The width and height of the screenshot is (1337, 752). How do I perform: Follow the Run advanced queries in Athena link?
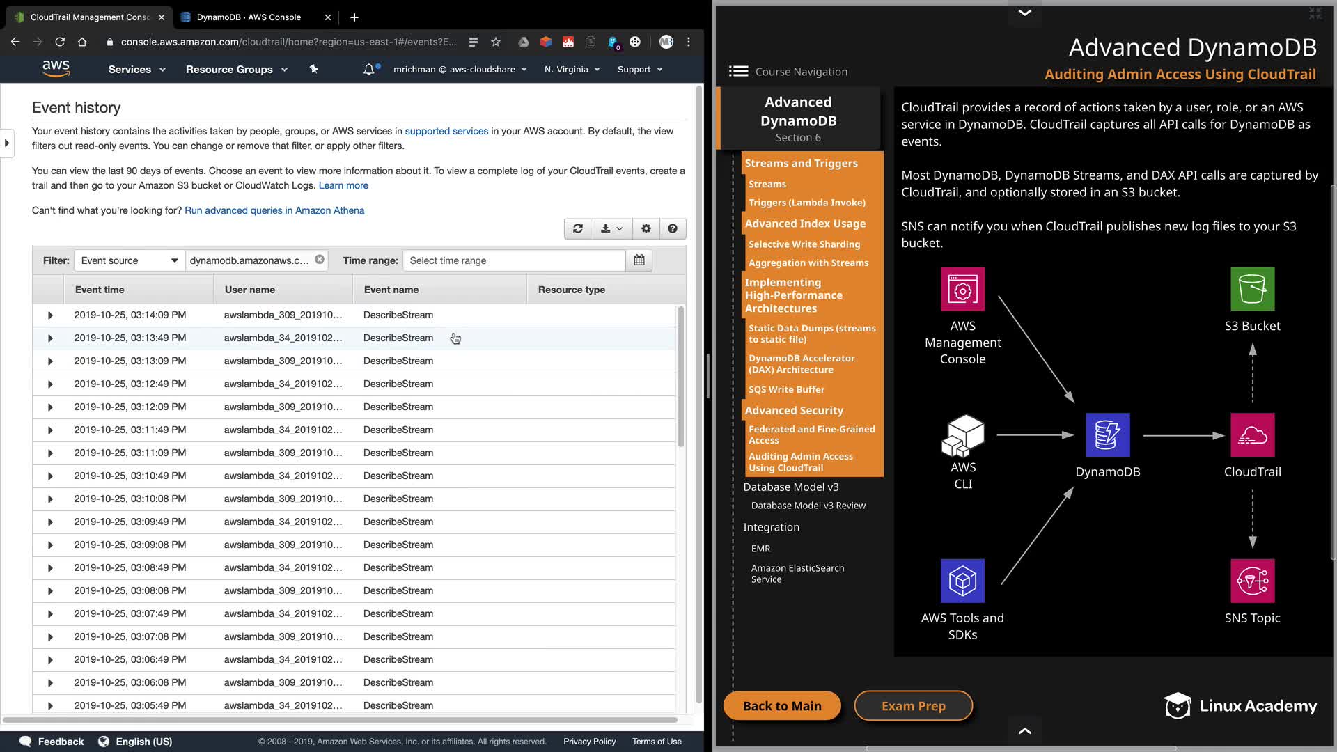(x=274, y=210)
